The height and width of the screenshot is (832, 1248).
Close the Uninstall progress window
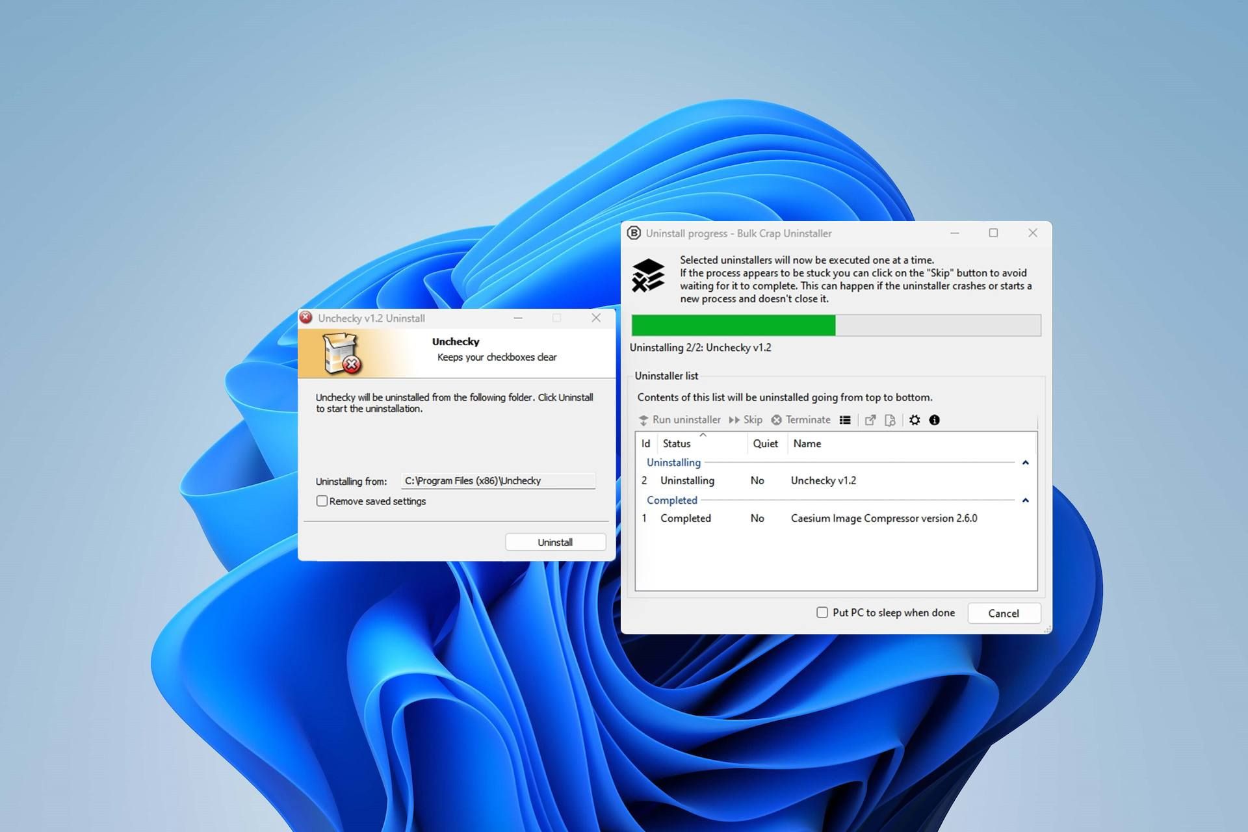[x=1032, y=233]
